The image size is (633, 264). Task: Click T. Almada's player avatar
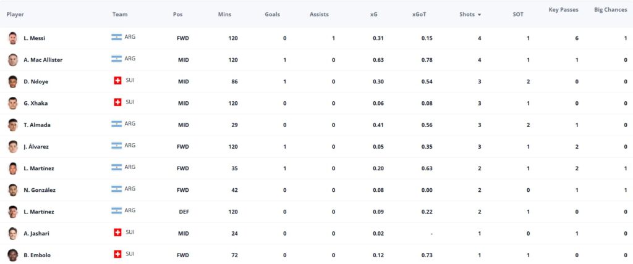13,125
